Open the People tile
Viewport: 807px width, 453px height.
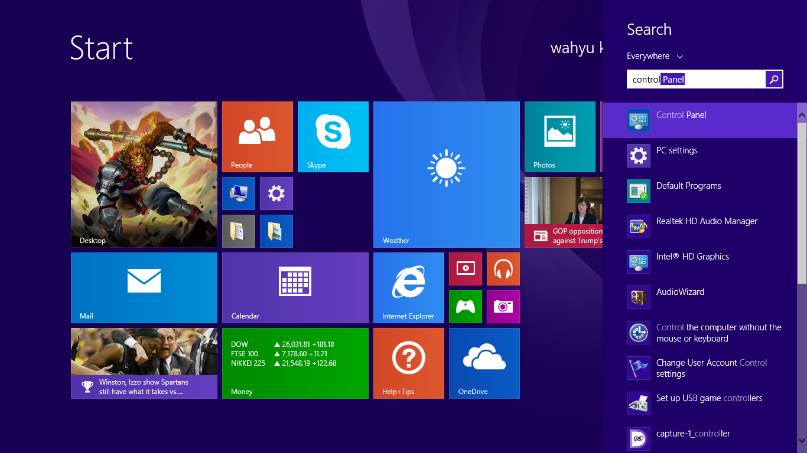tap(258, 137)
